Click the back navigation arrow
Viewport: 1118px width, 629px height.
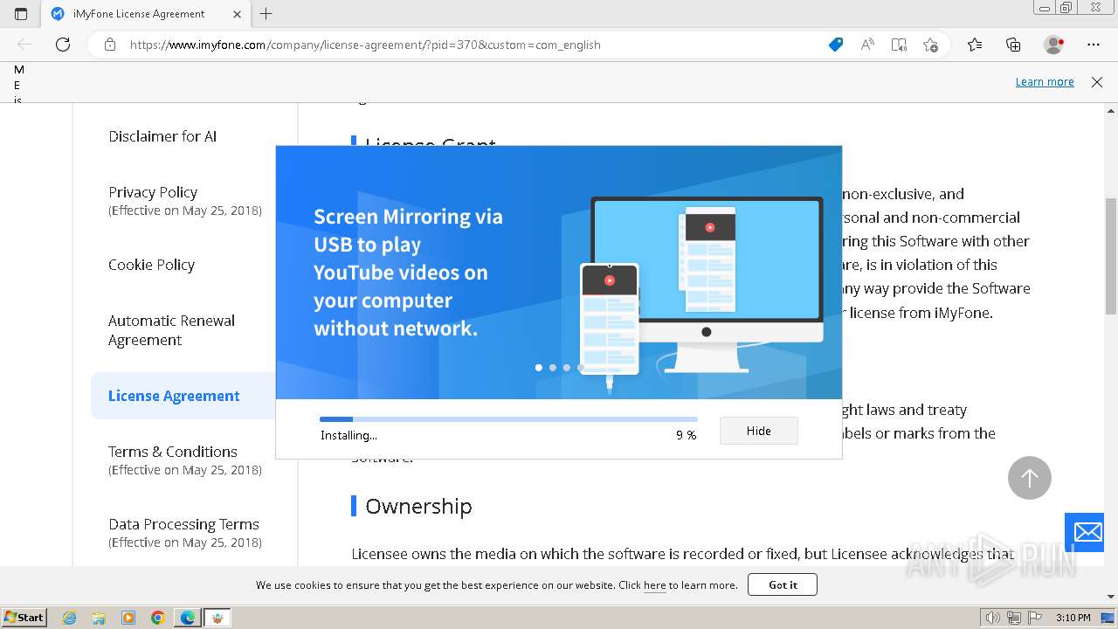[24, 45]
